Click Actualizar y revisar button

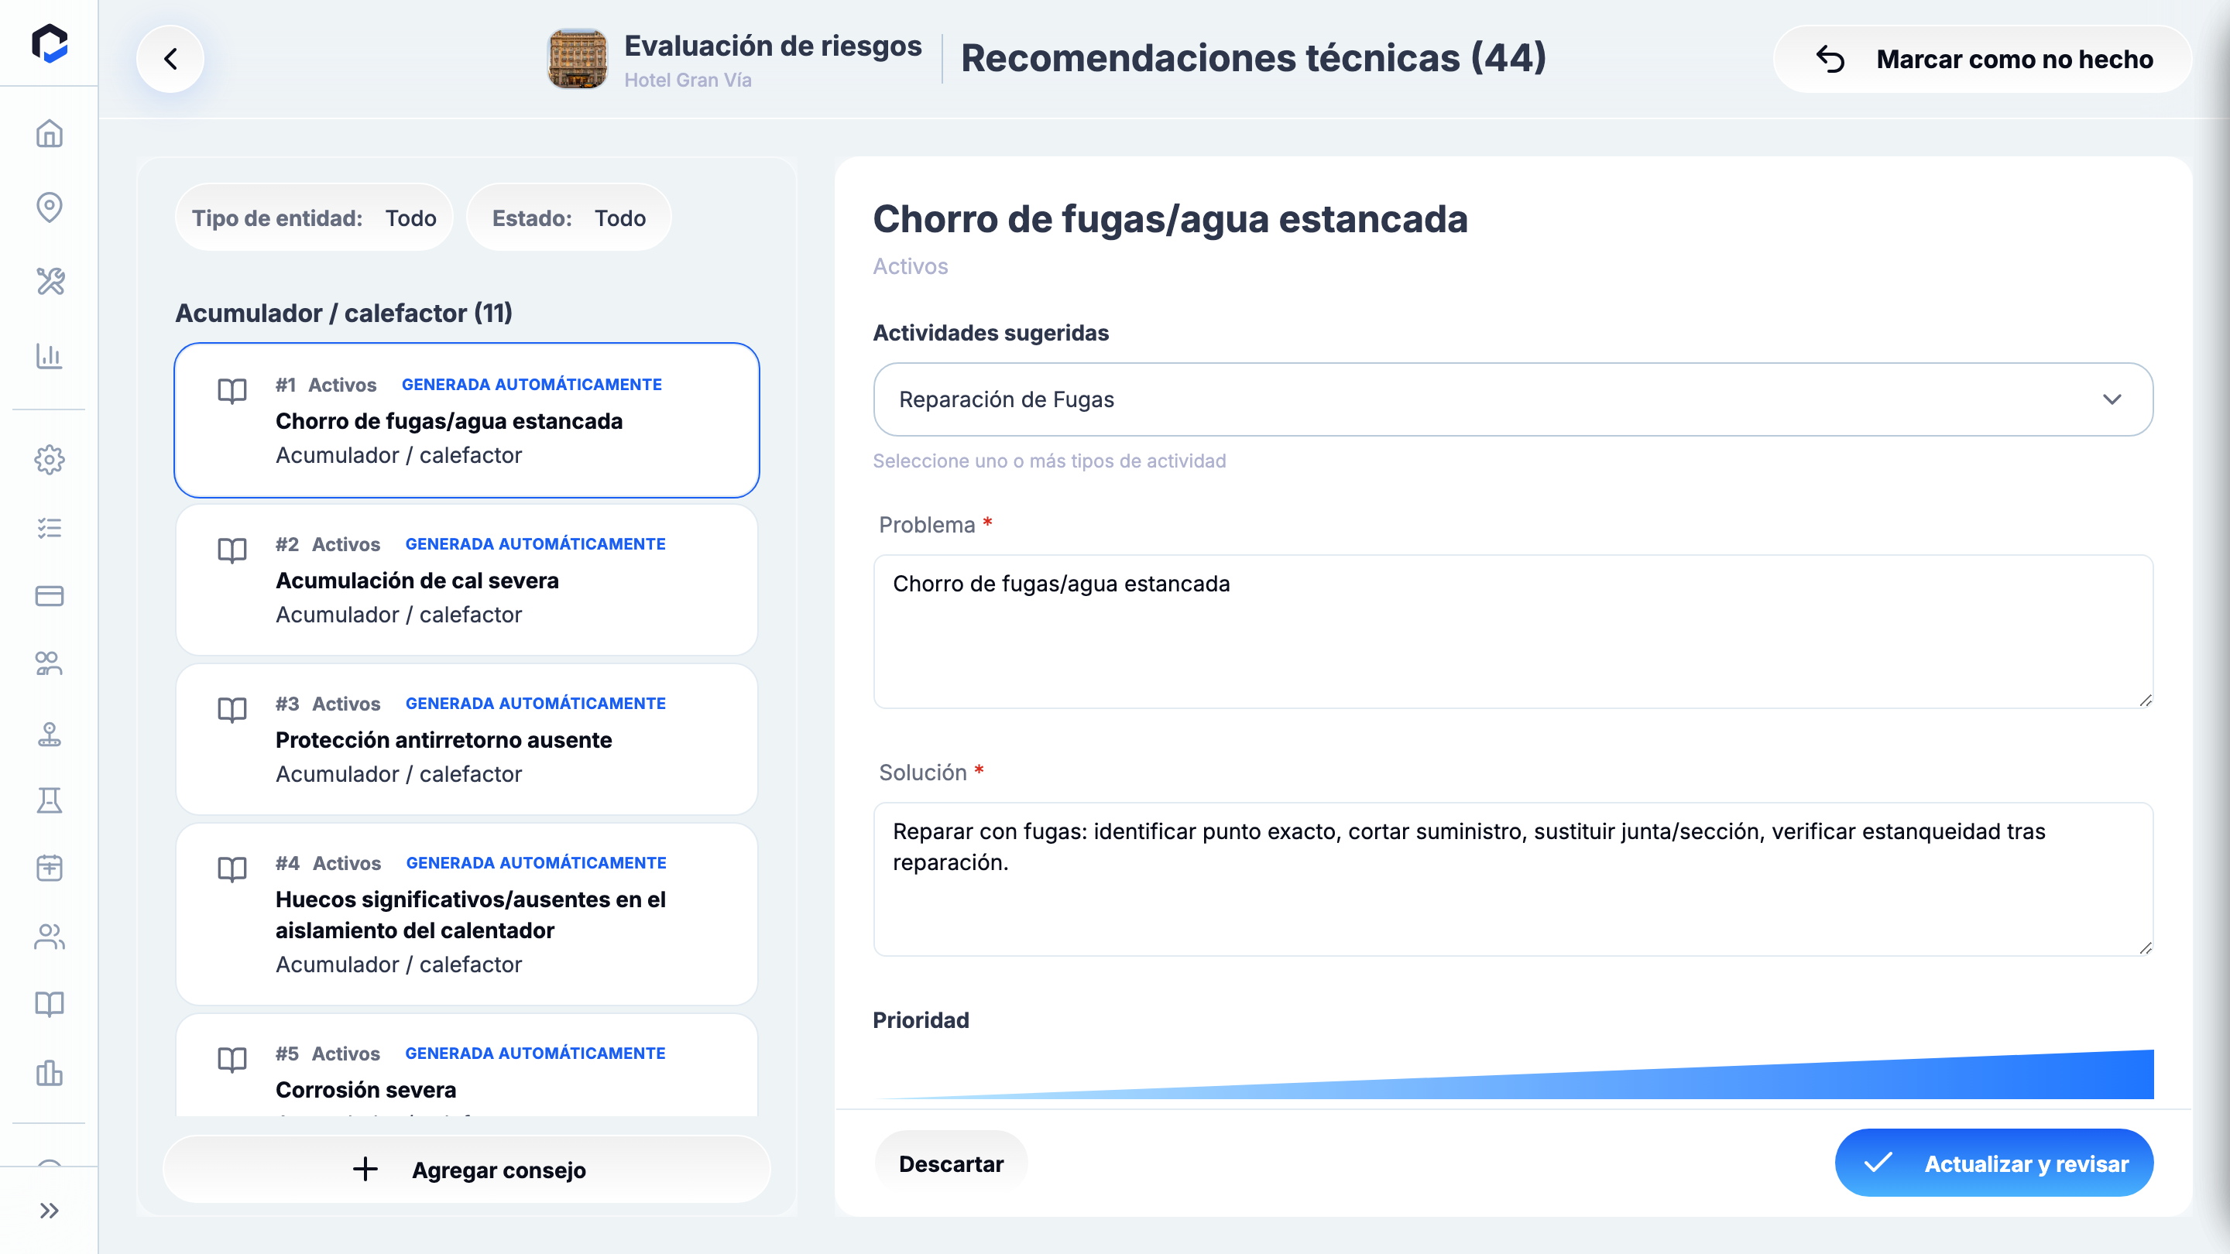[x=1994, y=1163]
